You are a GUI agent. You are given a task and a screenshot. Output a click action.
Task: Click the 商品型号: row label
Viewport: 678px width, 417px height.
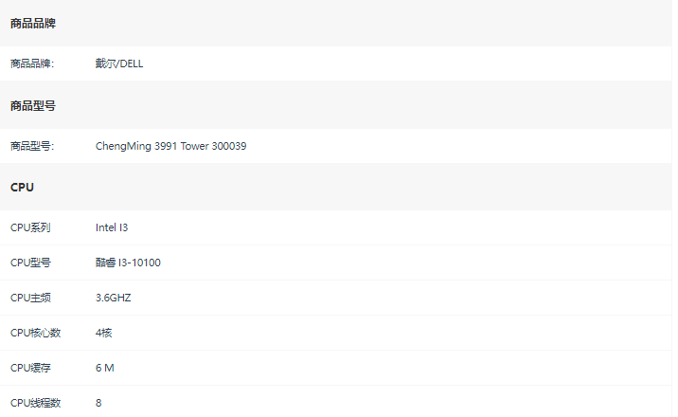[32, 146]
